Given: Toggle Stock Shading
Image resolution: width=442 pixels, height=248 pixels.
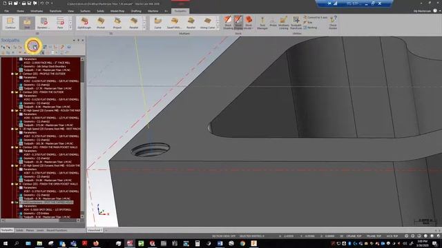Looking at the screenshot, I should tap(228, 23).
